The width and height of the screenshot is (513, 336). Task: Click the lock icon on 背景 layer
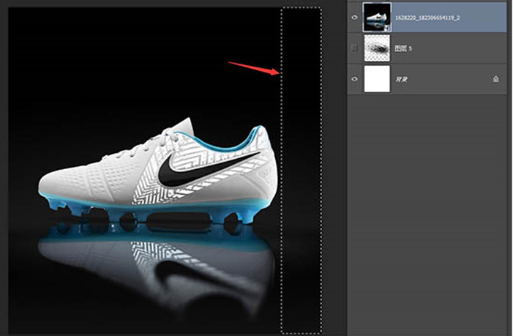click(x=495, y=78)
